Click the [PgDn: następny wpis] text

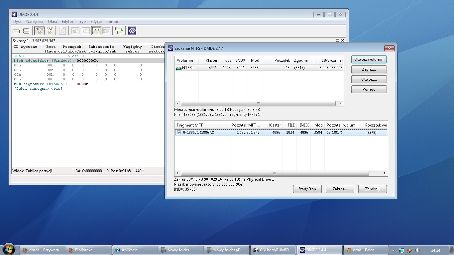[38, 89]
